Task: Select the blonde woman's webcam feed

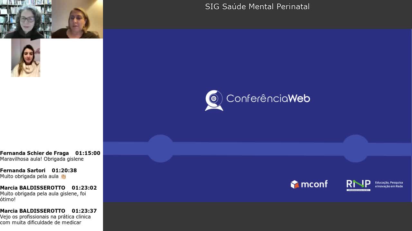Action: 77,19
